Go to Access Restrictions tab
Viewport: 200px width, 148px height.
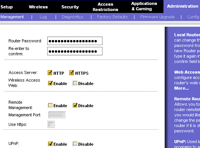pos(106,7)
